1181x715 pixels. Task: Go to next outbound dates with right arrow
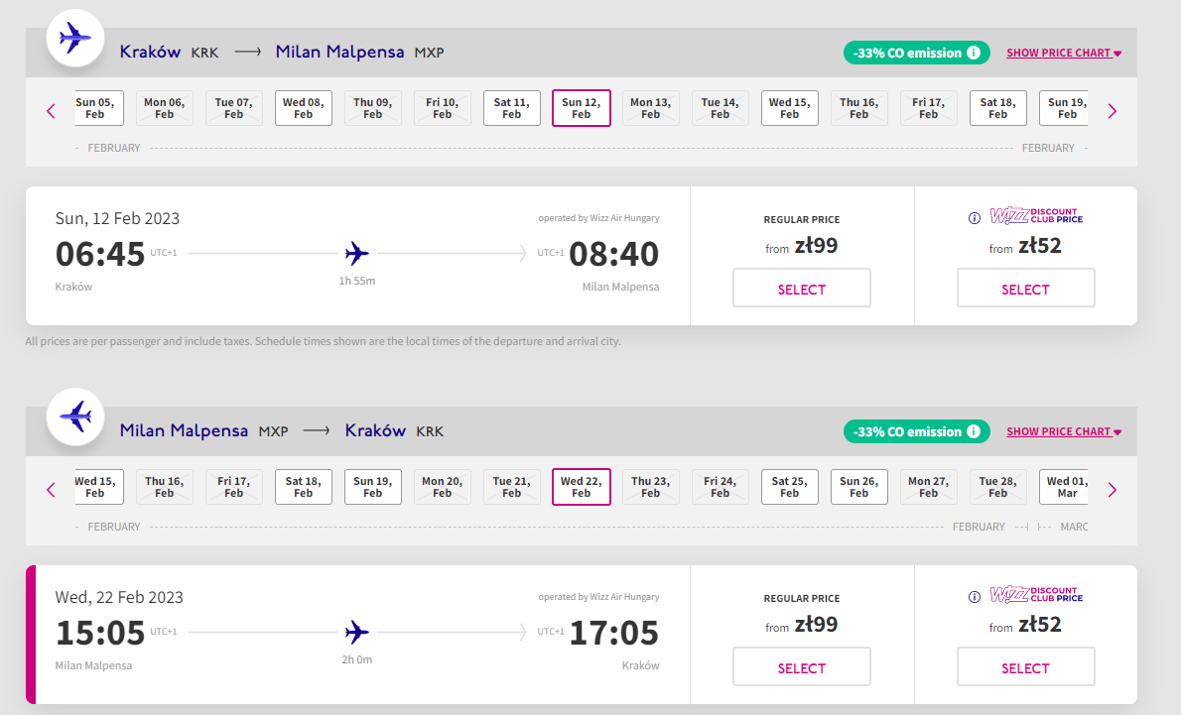click(x=1113, y=111)
